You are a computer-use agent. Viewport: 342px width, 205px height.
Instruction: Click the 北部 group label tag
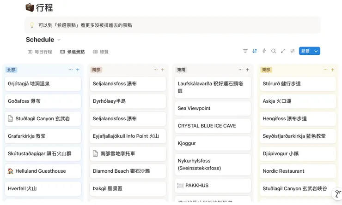12,70
